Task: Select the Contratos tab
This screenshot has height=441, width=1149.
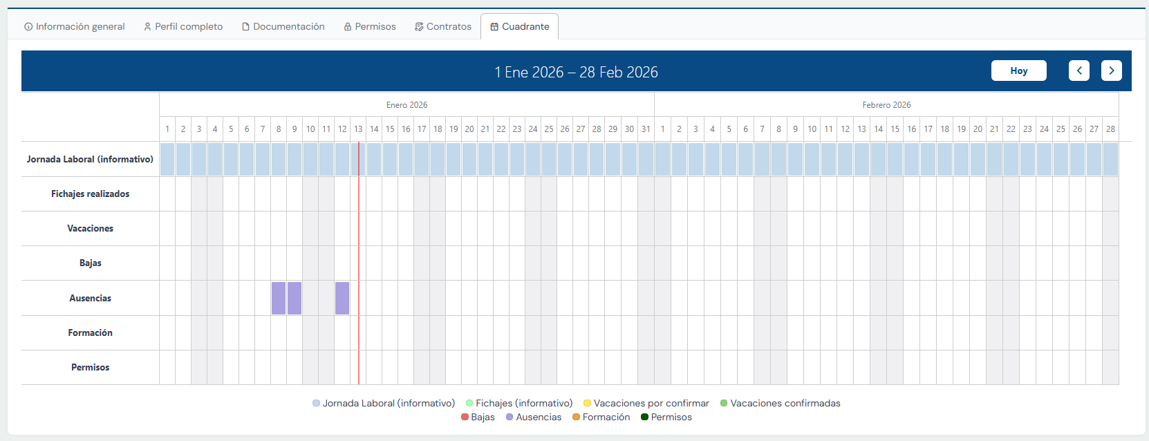Action: pyautogui.click(x=443, y=26)
